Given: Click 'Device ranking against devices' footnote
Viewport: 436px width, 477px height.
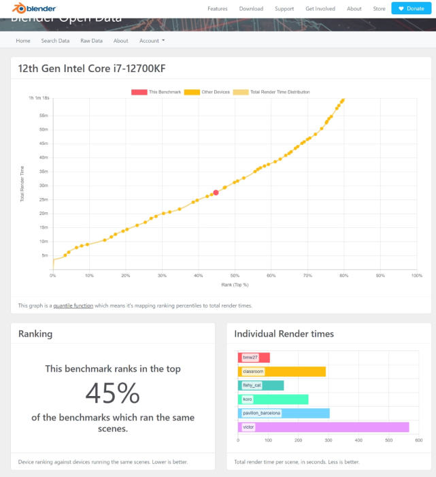Looking at the screenshot, I should (x=103, y=462).
